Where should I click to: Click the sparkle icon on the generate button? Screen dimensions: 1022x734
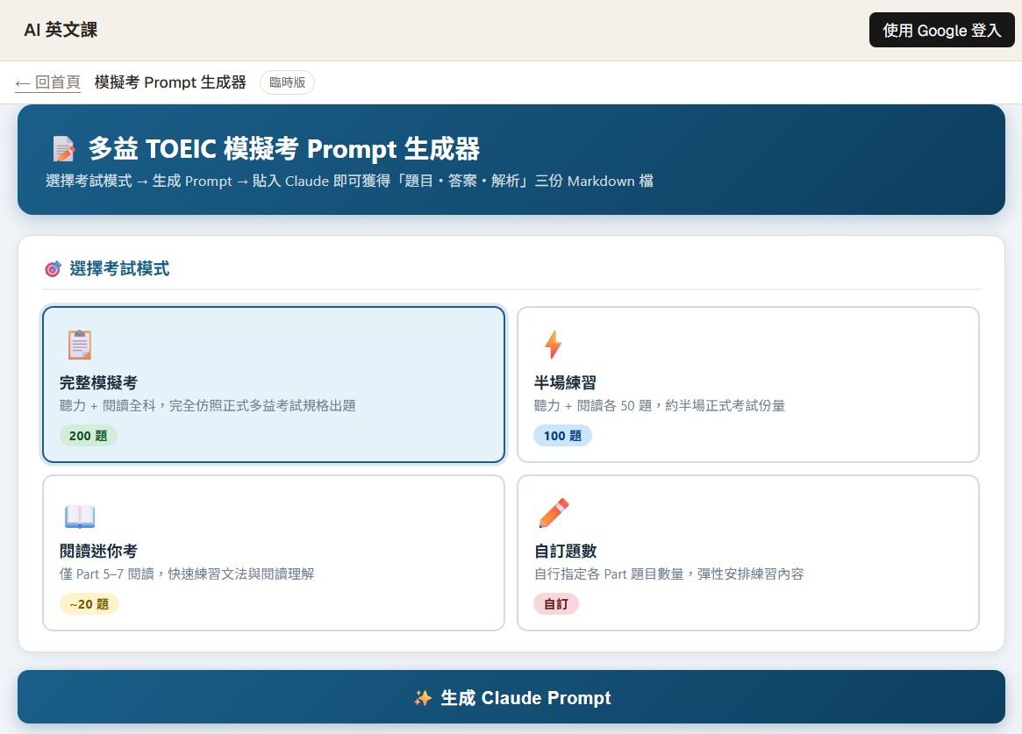tap(422, 698)
